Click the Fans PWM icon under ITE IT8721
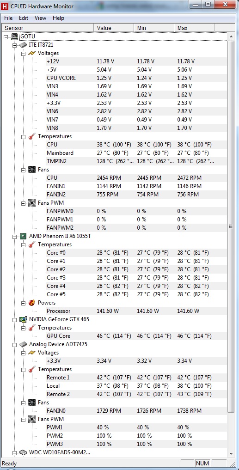The width and height of the screenshot is (239, 470). click(32, 202)
